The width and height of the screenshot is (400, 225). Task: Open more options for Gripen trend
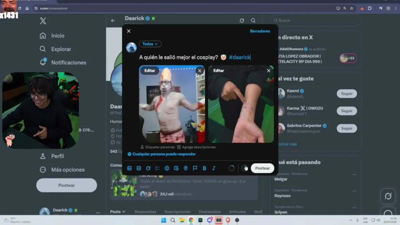pos(354,208)
